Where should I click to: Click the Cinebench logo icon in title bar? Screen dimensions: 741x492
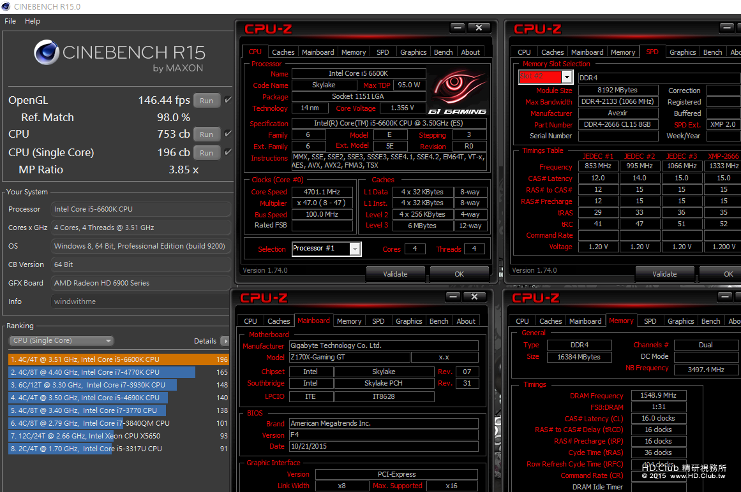tap(6, 6)
